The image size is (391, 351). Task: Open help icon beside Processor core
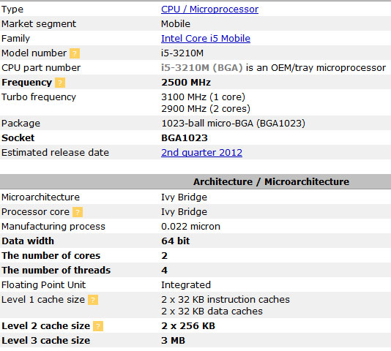click(x=78, y=212)
